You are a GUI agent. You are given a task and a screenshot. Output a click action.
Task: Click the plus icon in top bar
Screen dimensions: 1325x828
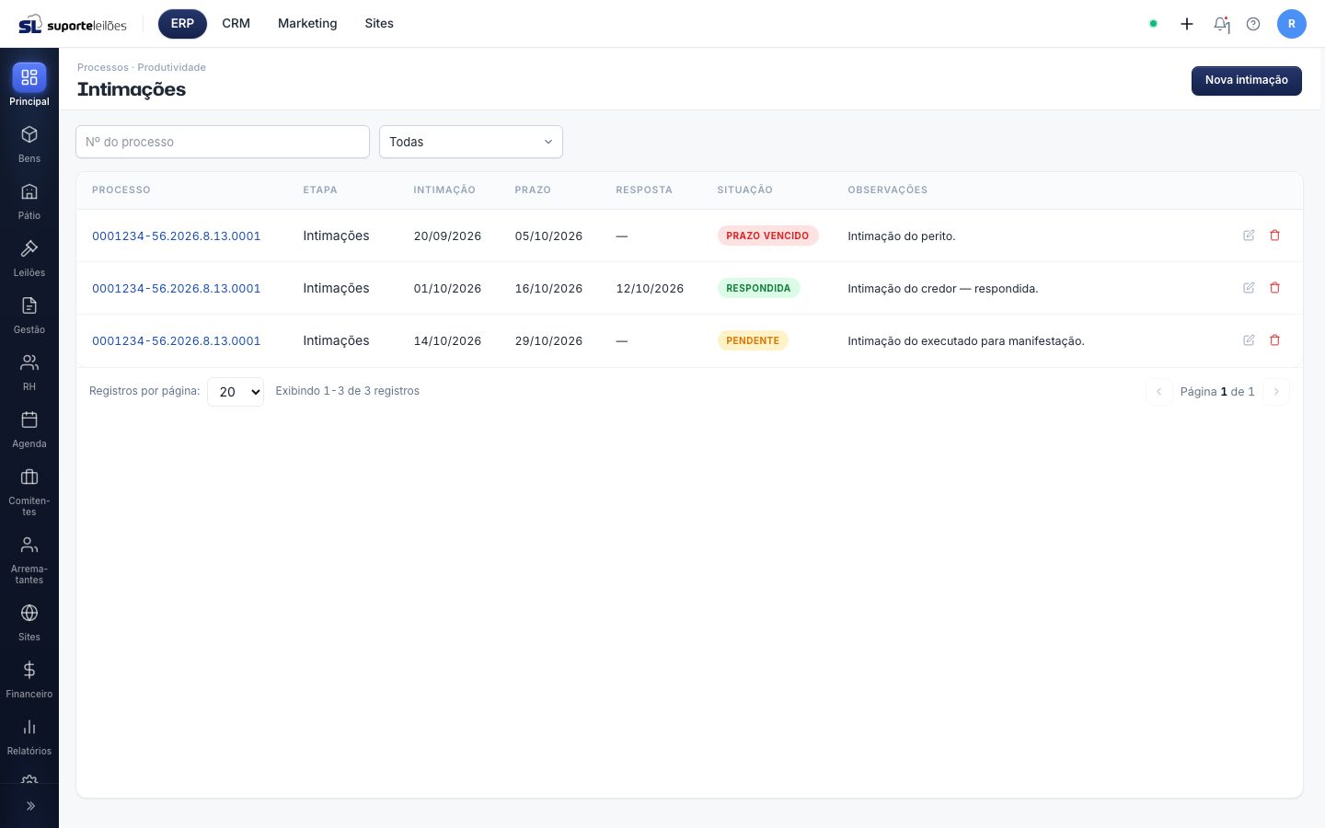(x=1187, y=24)
